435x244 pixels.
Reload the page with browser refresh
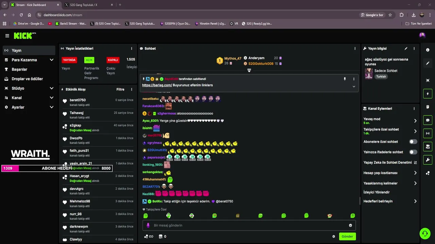tap(21, 15)
